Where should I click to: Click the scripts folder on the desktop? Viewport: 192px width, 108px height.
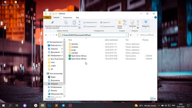[x=16, y=3]
